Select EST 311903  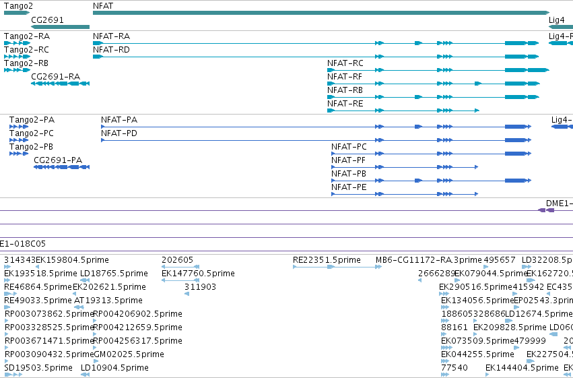pos(200,287)
